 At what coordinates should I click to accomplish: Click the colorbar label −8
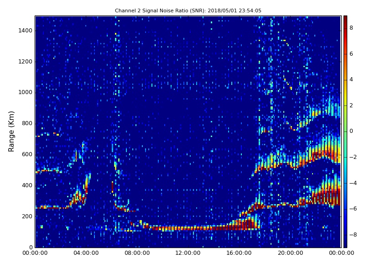(x=353, y=235)
